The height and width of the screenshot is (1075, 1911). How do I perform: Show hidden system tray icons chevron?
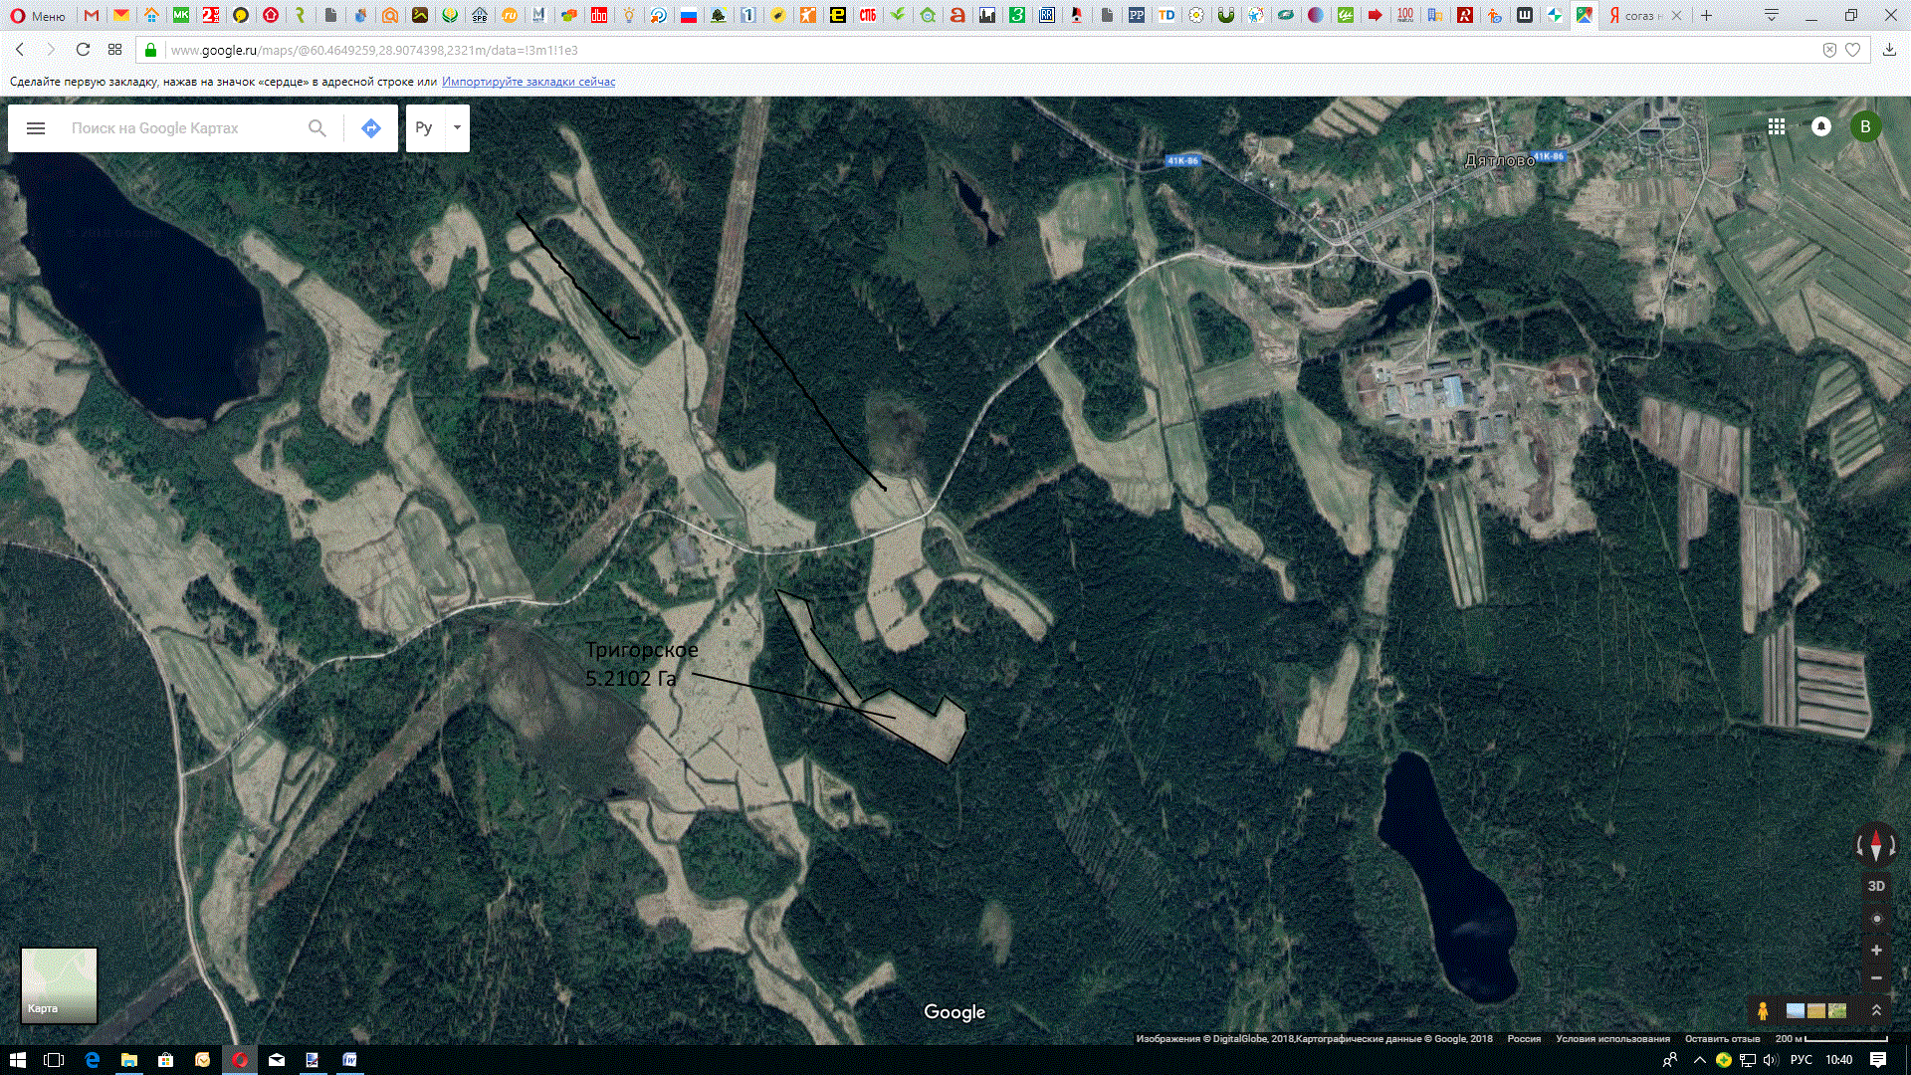(x=1700, y=1060)
